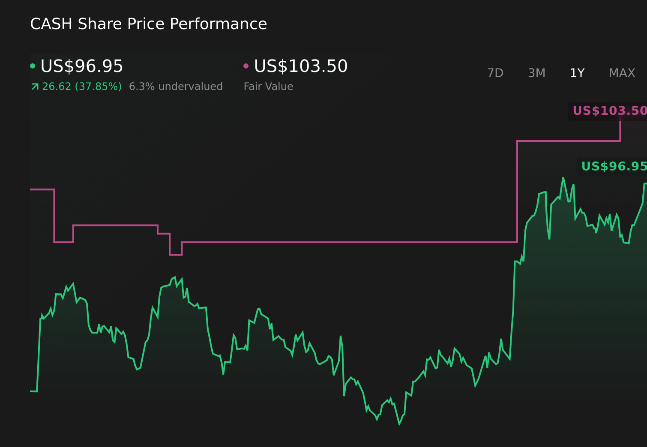Click the CASH Share Price Performance title
This screenshot has height=447, width=647.
point(149,24)
